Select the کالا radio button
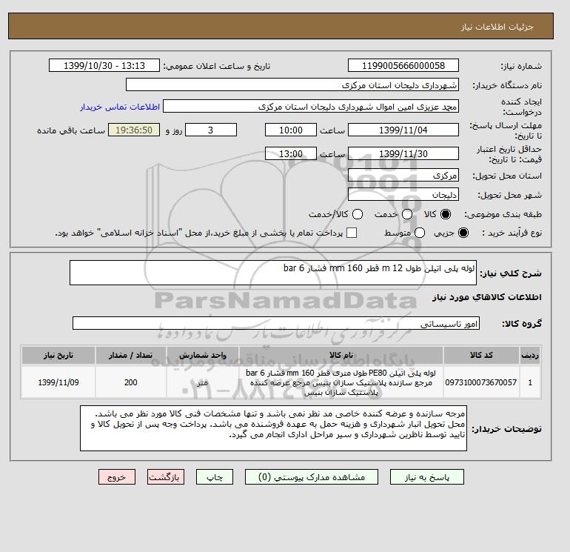This screenshot has height=552, width=570. pos(446,214)
